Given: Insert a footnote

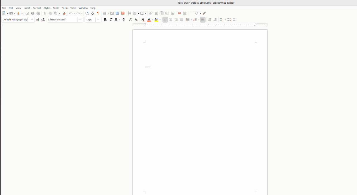Looking at the screenshot, I should [156, 13].
